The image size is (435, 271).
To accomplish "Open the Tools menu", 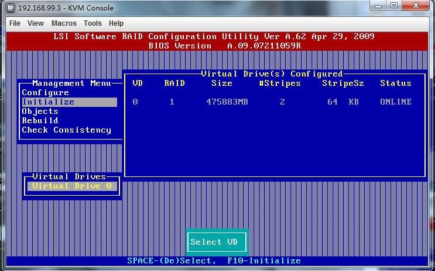I will 93,23.
